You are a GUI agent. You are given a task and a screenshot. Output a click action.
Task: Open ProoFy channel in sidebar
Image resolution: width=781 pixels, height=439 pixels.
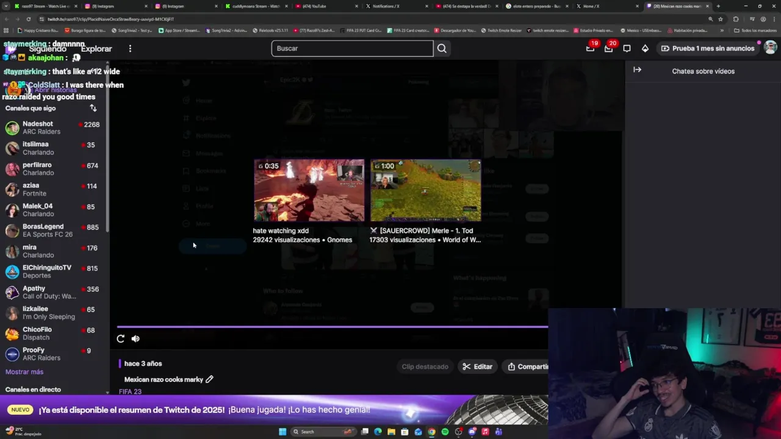point(53,354)
